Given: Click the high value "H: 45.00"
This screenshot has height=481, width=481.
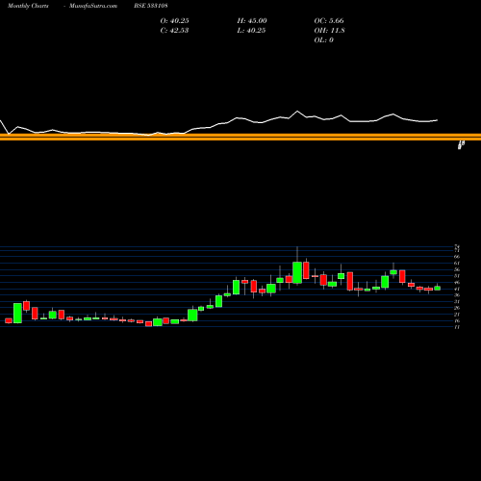Looking at the screenshot, I should coord(252,21).
